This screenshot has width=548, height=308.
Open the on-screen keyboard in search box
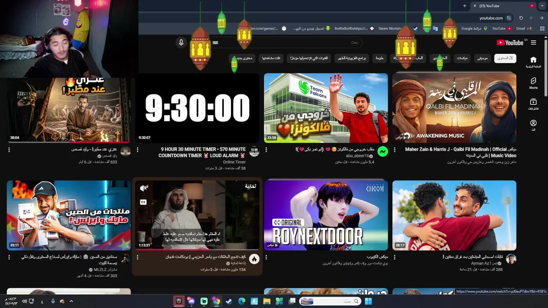pos(215,42)
